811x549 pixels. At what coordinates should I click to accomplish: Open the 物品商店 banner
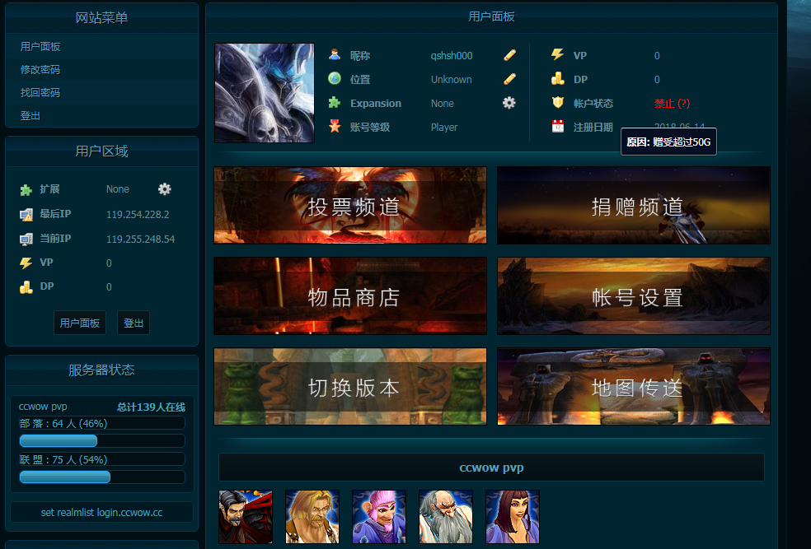click(x=349, y=295)
